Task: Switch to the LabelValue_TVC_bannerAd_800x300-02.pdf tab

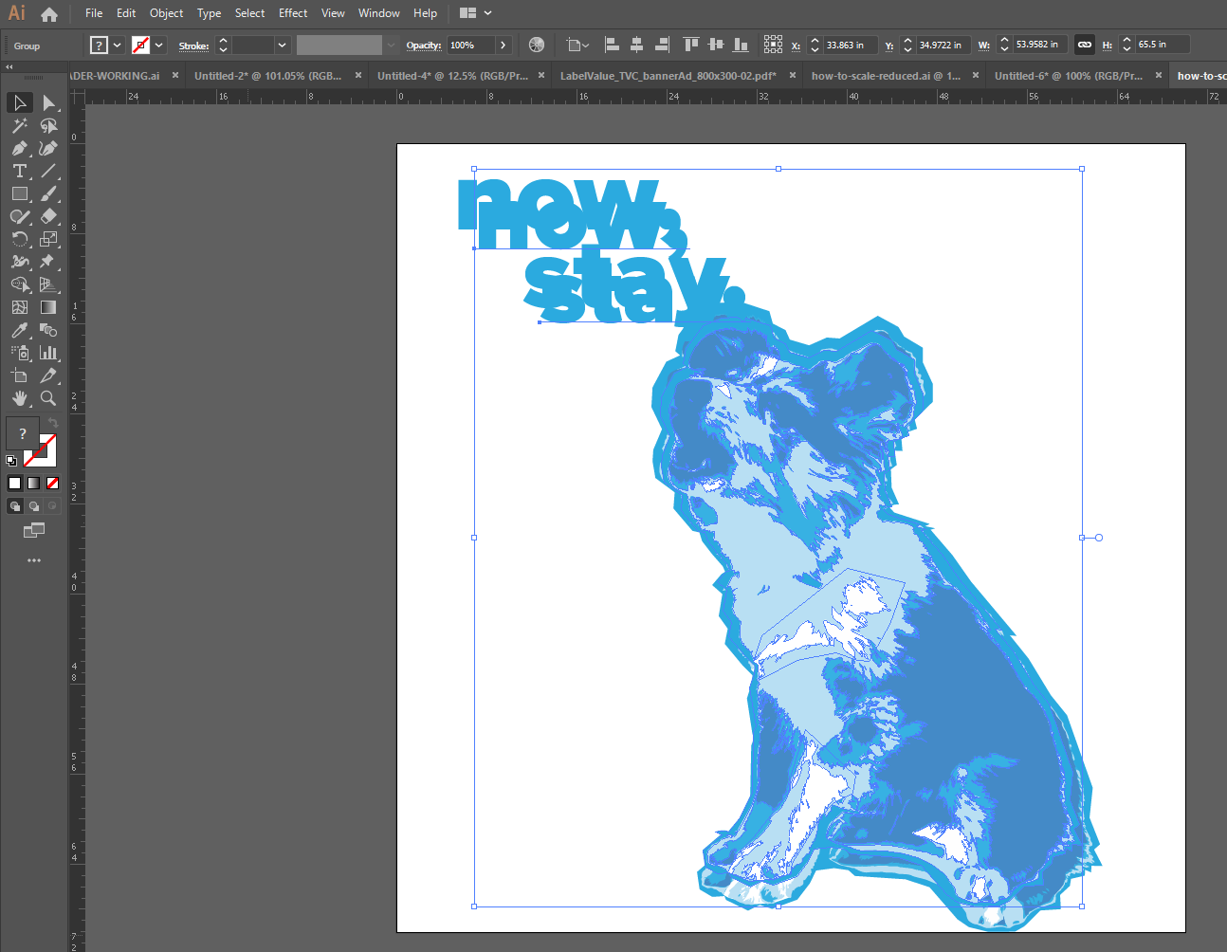Action: 668,76
